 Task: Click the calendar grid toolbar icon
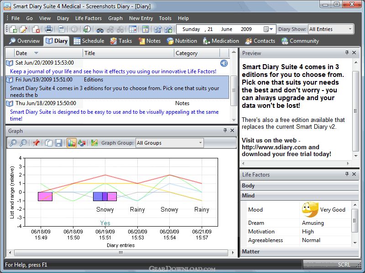pos(133,29)
